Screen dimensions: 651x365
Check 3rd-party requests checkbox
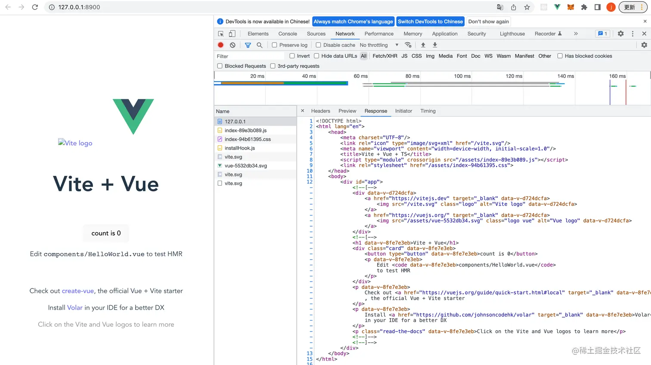tap(273, 66)
